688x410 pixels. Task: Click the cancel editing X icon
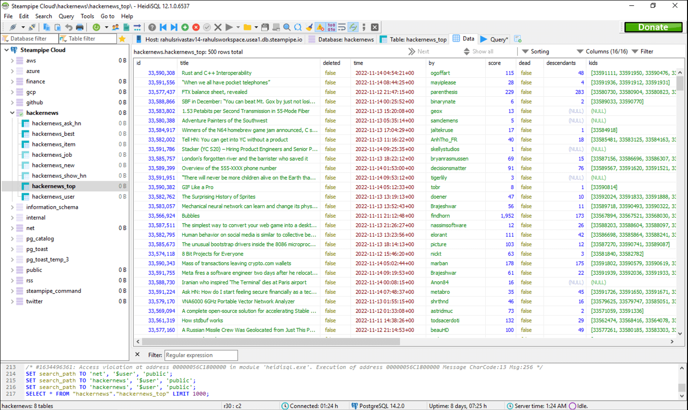tap(218, 27)
